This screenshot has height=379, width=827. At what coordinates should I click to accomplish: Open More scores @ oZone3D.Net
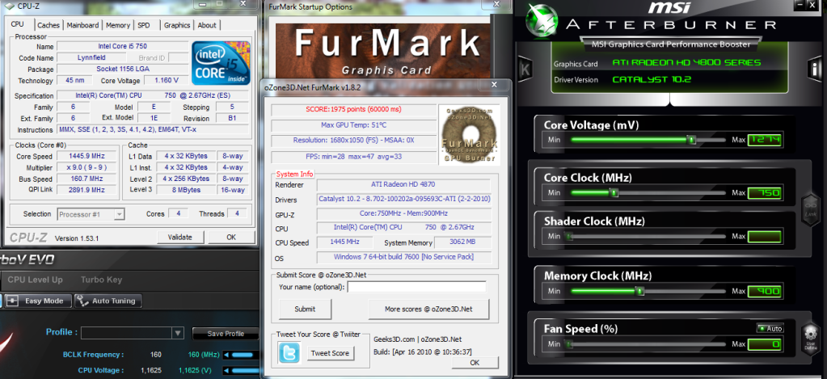(x=428, y=309)
